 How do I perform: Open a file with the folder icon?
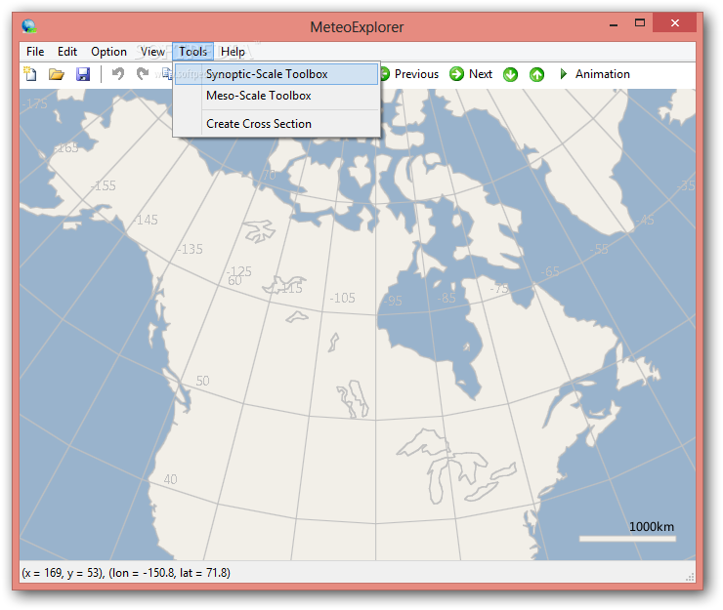tap(57, 74)
